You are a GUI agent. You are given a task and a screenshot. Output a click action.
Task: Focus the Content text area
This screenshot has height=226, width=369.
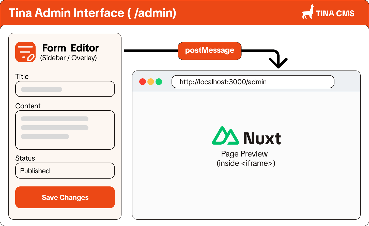click(65, 130)
